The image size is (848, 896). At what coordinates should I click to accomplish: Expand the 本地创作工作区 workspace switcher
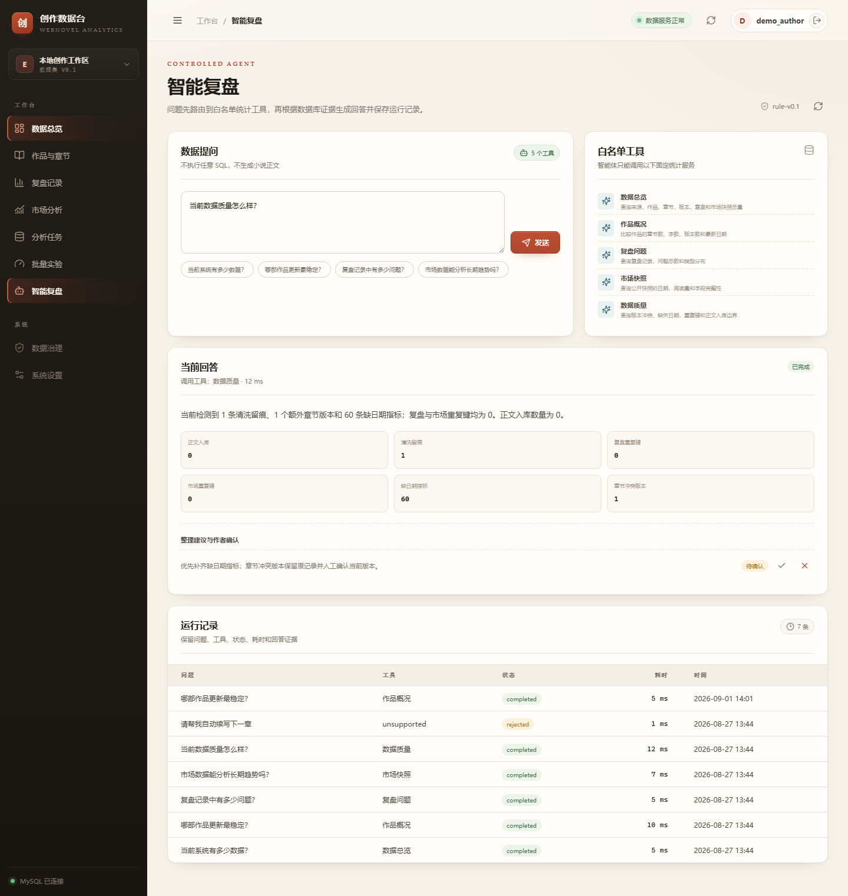[74, 64]
